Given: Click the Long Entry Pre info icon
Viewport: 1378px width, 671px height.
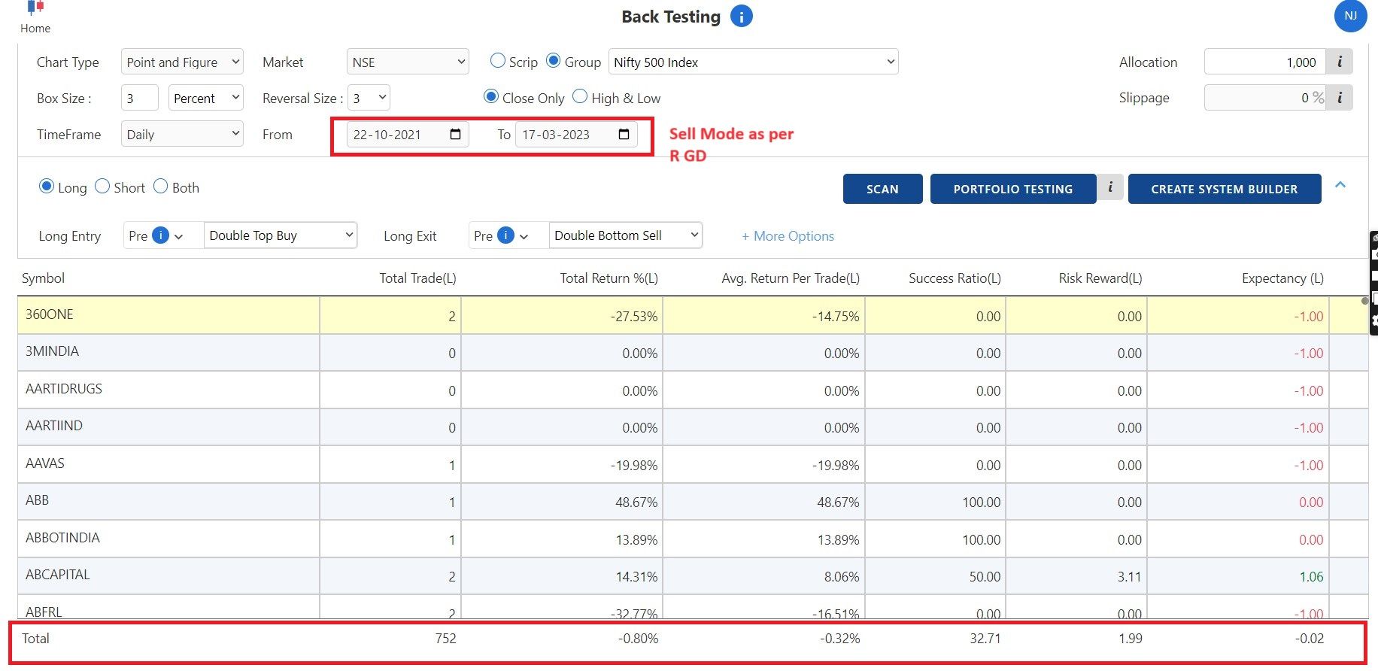Looking at the screenshot, I should pos(160,235).
